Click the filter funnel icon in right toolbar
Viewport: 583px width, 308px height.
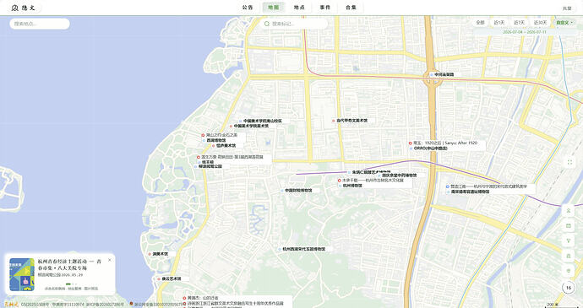568,240
